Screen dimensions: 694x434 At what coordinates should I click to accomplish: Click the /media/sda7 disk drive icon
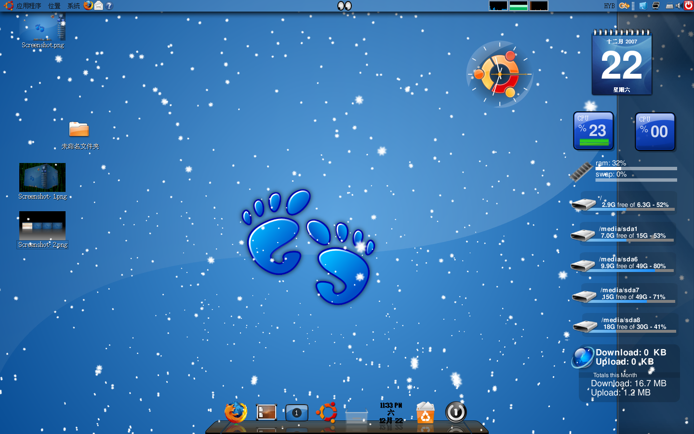pyautogui.click(x=584, y=296)
